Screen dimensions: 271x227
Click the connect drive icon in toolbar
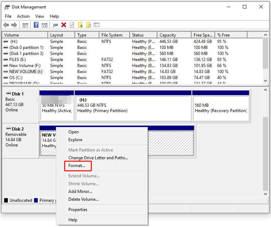tap(55, 25)
